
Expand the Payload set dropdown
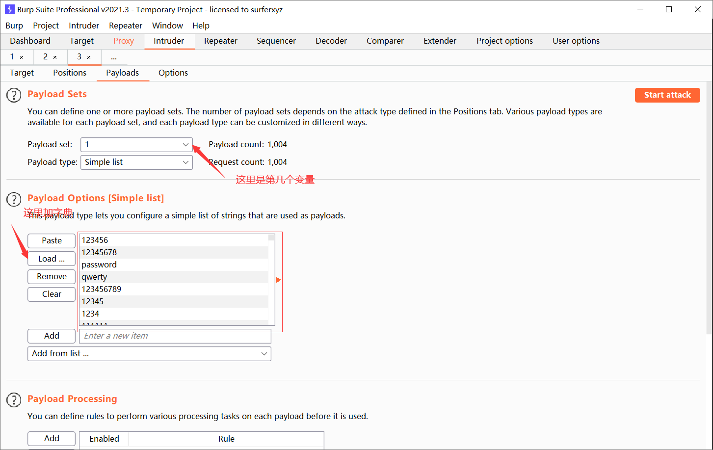[136, 144]
